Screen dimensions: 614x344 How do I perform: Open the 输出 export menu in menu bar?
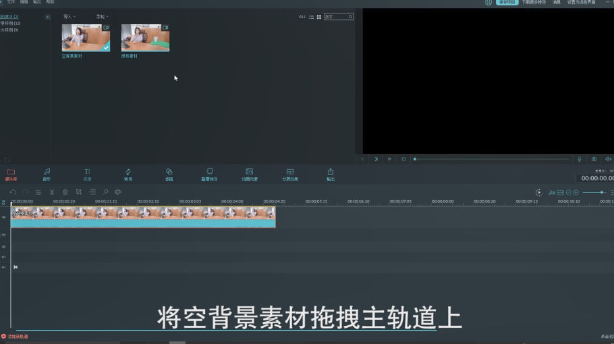37,2
